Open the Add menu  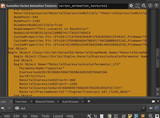pos(7,116)
